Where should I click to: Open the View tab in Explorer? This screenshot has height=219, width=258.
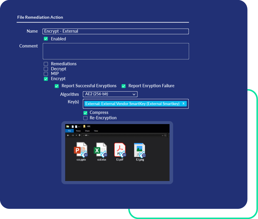pos(96,131)
